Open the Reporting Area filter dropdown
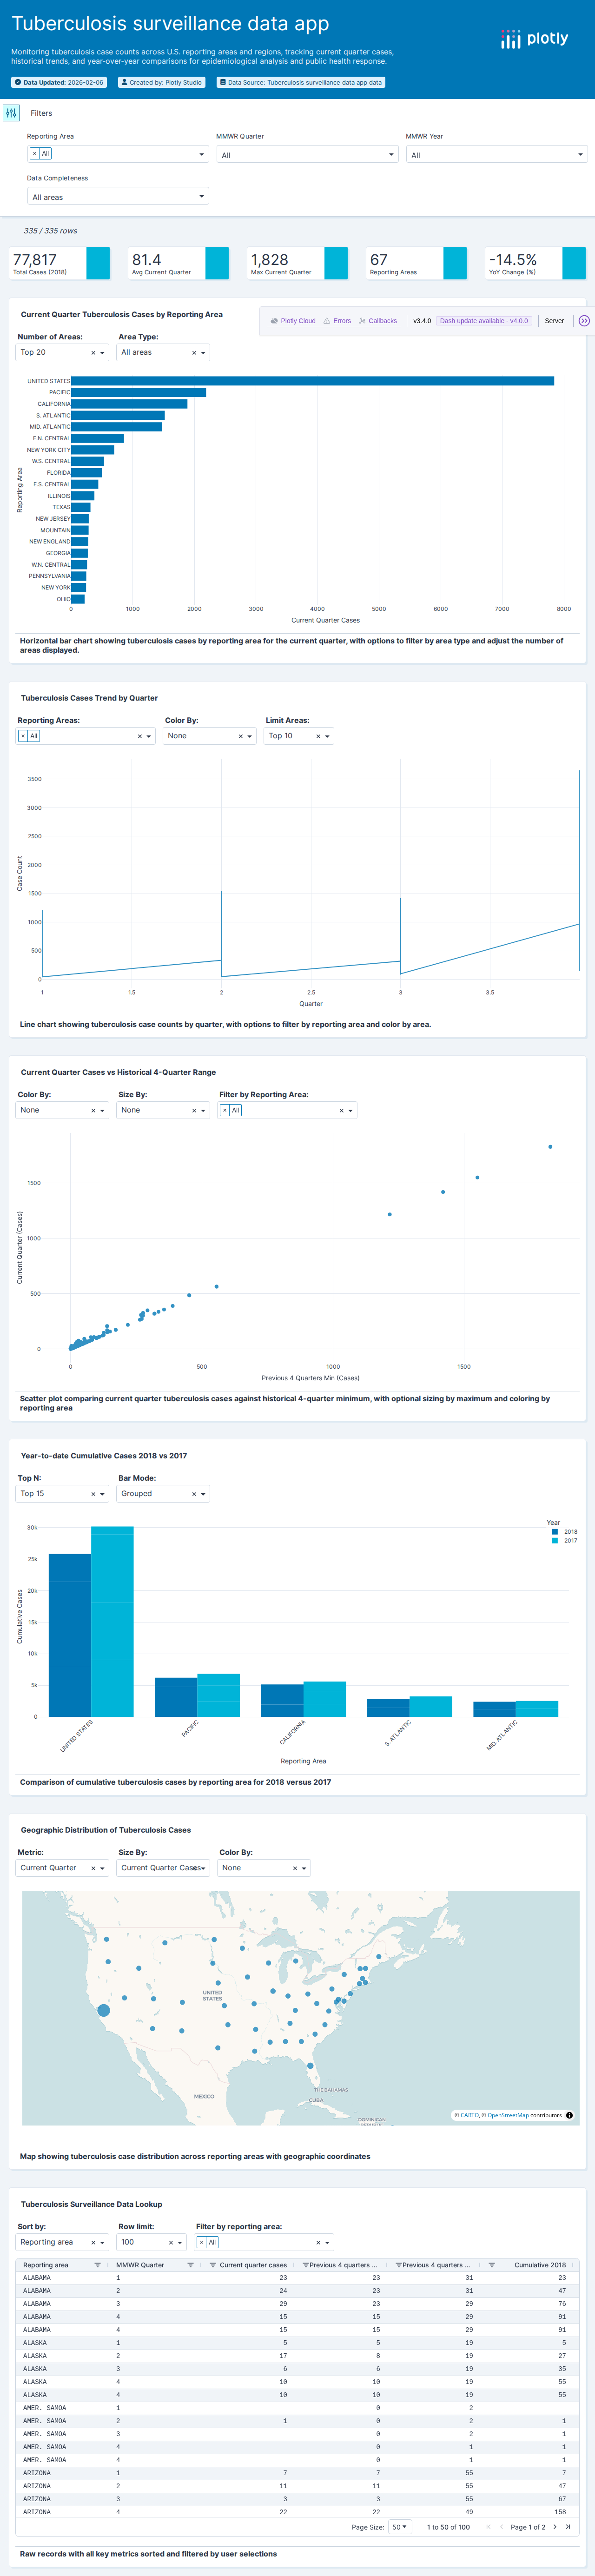595x2576 pixels. (x=118, y=154)
